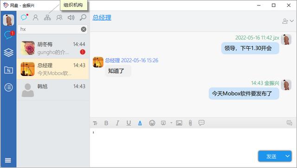This screenshot has width=297, height=168.
Task: Expand the screenshot options dropdown arrow
Action: click(171, 123)
